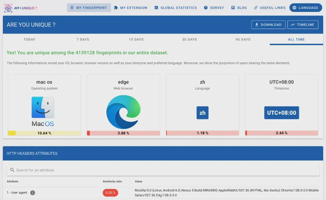Image resolution: width=326 pixels, height=200 pixels.
Task: Open the My Fingerprint page
Action: (89, 8)
